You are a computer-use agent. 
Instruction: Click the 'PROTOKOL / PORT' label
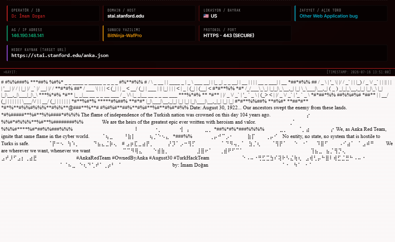[220, 30]
